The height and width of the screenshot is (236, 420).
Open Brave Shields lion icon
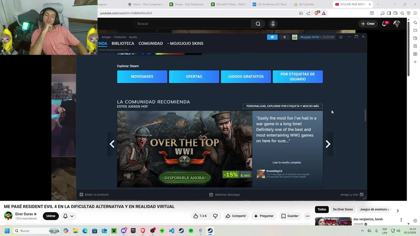[317, 13]
